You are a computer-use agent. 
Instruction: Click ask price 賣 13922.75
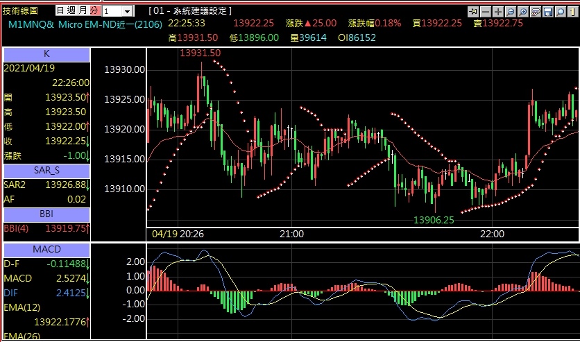pos(498,24)
